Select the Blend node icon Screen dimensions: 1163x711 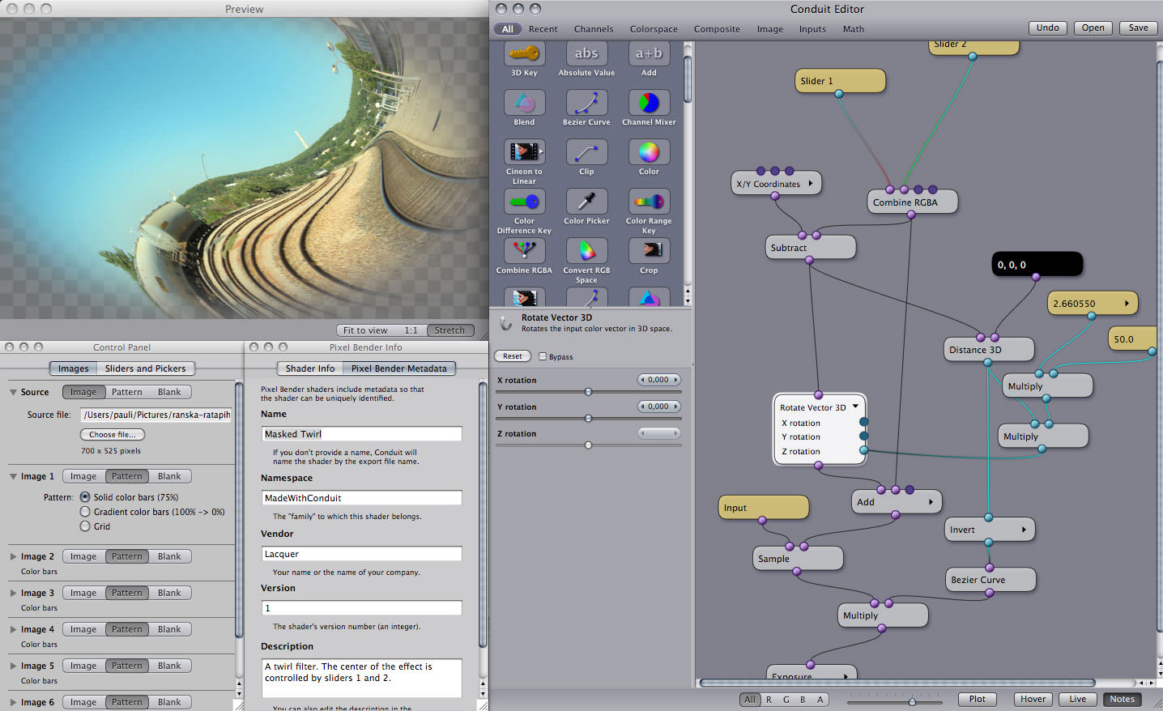(524, 103)
